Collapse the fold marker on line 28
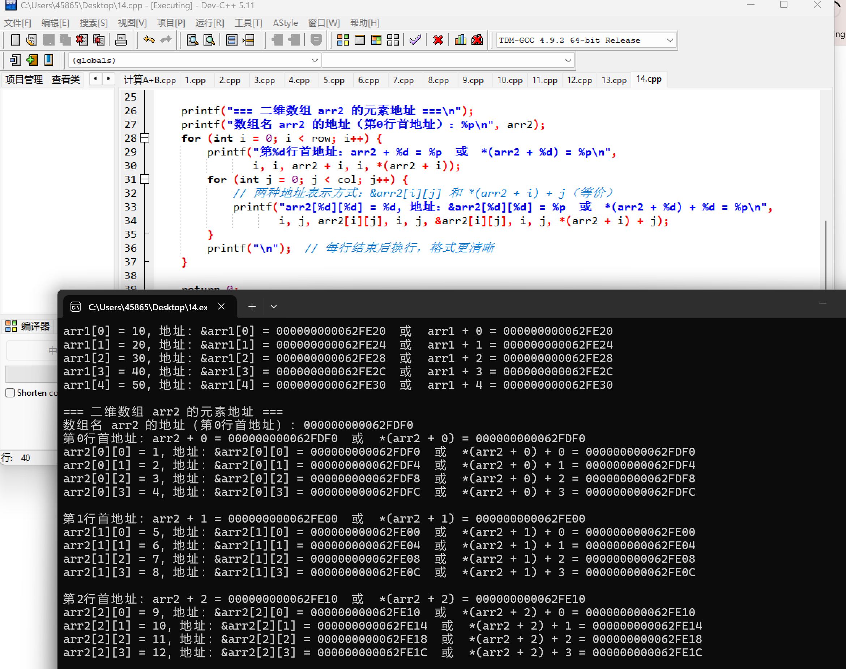The image size is (846, 669). pos(145,138)
